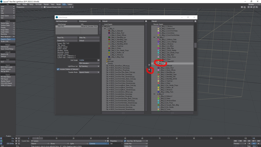Toggle eye icon for Z position channel
261x147 pixels.
pyautogui.click(x=16, y=144)
